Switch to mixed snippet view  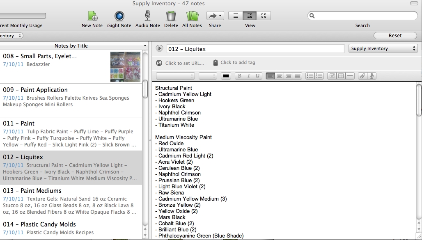pos(250,16)
